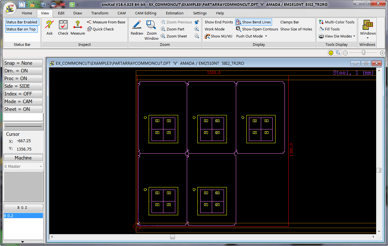The height and width of the screenshot is (246, 388).
Task: Redraw the drawing view
Action: (137, 28)
